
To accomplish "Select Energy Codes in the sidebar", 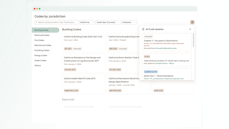I will click(41, 55).
